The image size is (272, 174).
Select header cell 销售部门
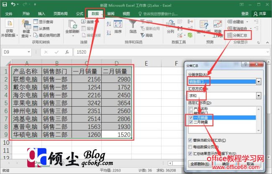[56, 71]
